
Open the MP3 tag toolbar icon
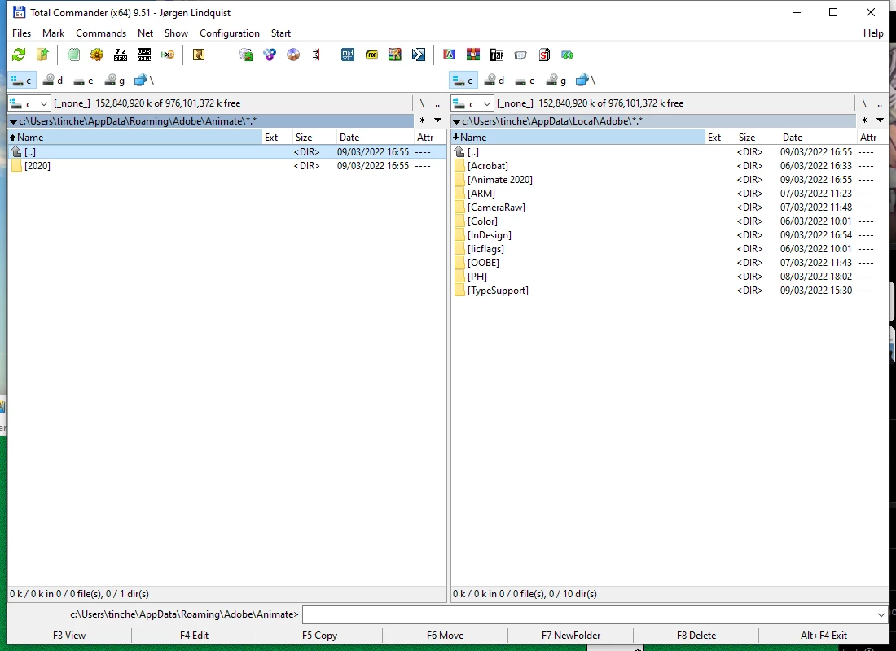pos(348,55)
